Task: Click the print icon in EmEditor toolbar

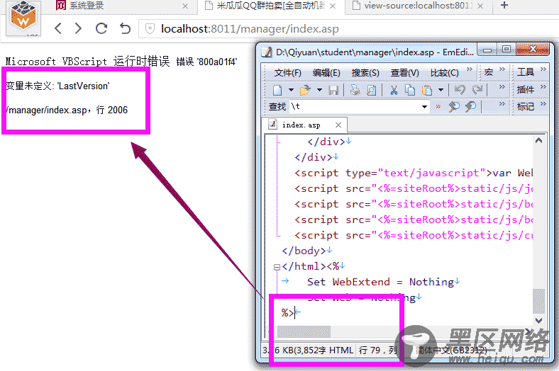Action: click(x=355, y=90)
